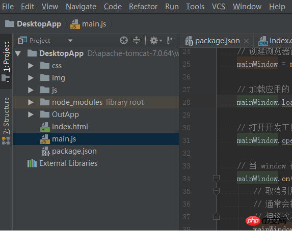
Task: Select index.html in the project tree
Action: (96, 127)
